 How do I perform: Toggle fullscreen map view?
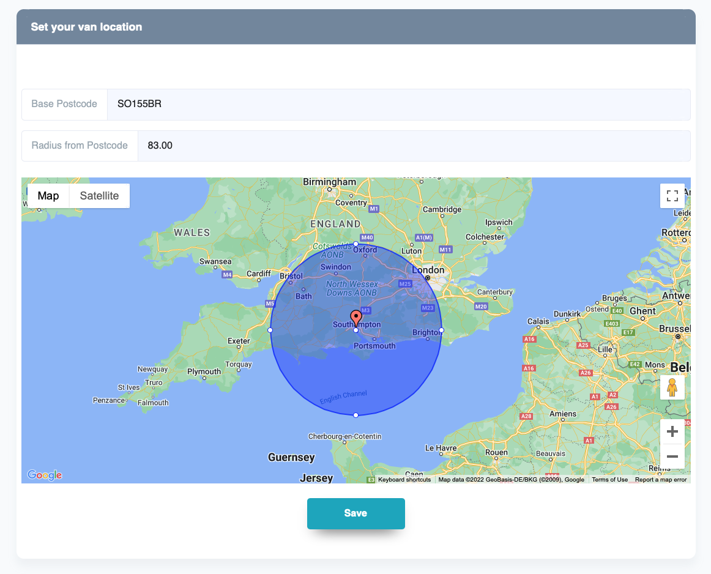[x=672, y=196]
